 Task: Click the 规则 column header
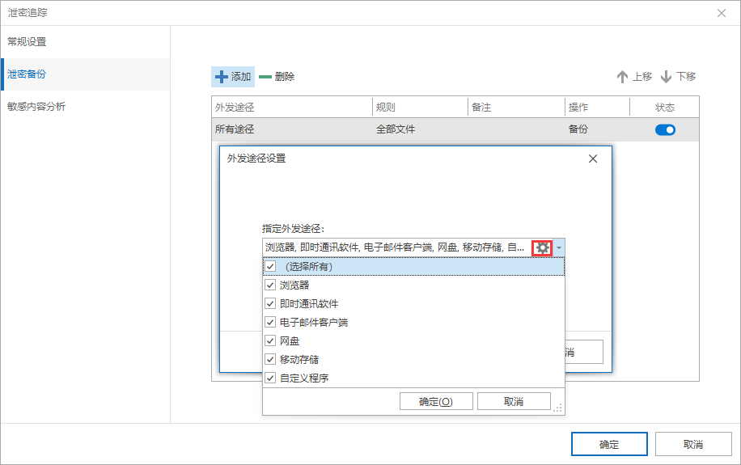coord(420,108)
